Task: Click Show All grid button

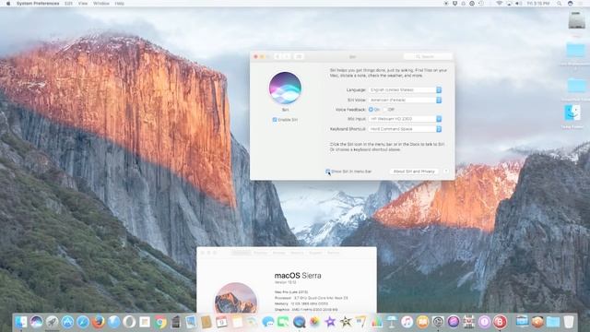Action: coord(299,56)
